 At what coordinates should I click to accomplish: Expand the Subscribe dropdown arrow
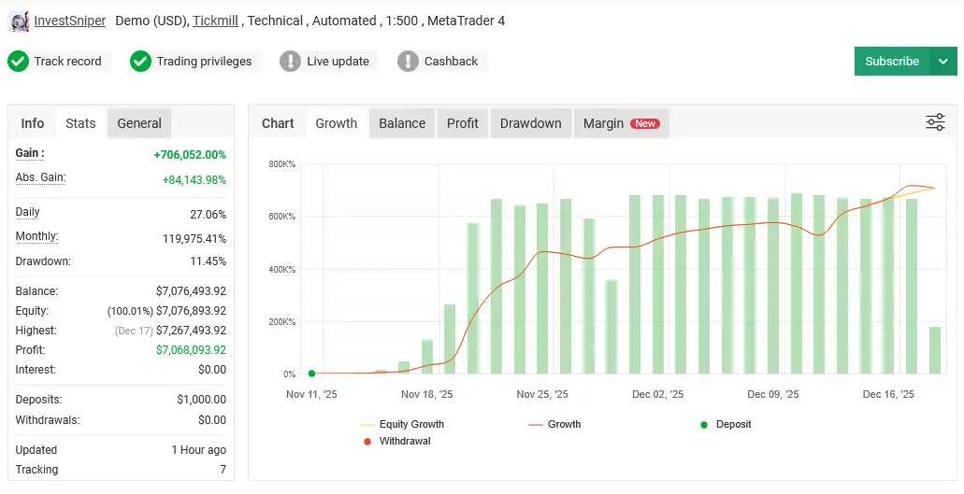pos(942,62)
